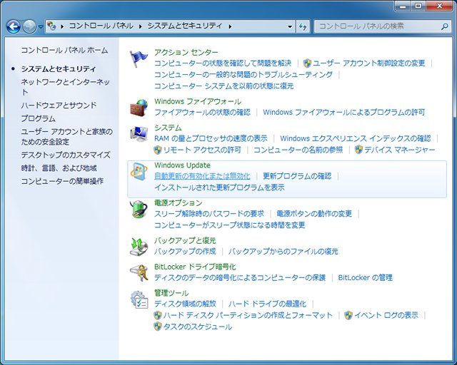This screenshot has height=365, width=457.
Task: Click the Windows Firewall brick wall icon
Action: (x=139, y=108)
